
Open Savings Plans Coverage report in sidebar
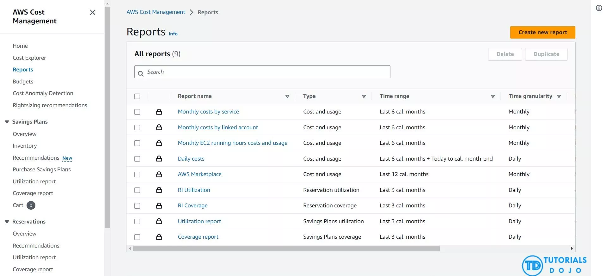click(x=33, y=193)
